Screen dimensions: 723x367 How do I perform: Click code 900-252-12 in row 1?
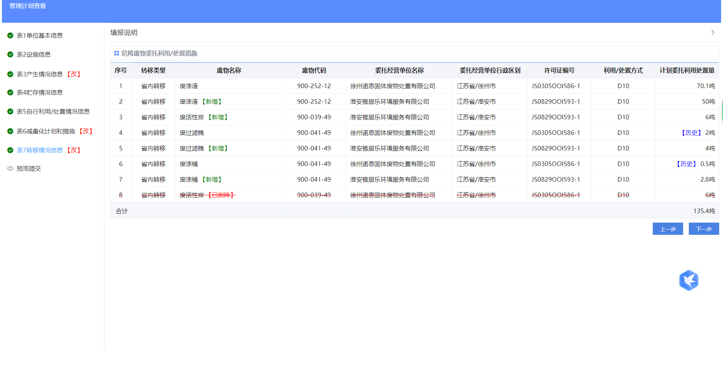(x=314, y=86)
